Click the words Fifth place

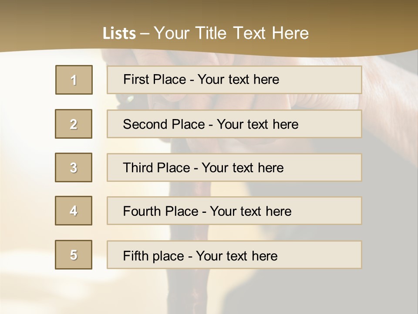[154, 256]
